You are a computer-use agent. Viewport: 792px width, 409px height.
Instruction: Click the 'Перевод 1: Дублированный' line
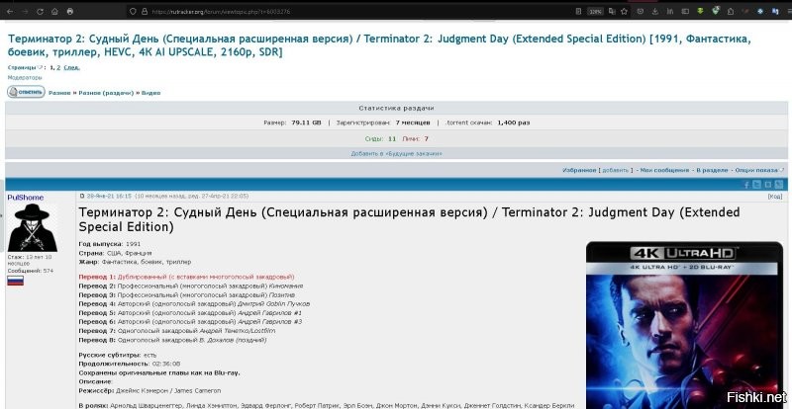coord(186,277)
